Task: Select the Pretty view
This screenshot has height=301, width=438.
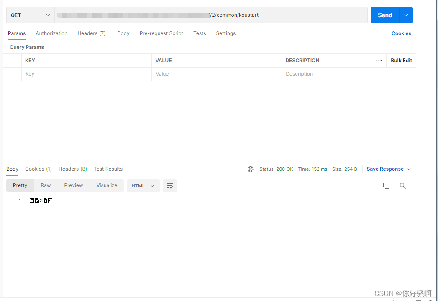Action: (20, 185)
